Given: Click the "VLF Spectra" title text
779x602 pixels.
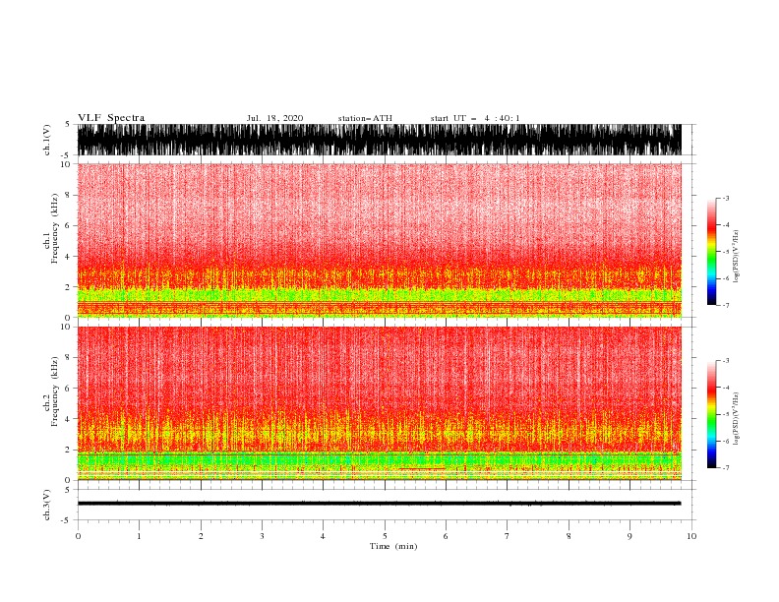Looking at the screenshot, I should [x=111, y=118].
